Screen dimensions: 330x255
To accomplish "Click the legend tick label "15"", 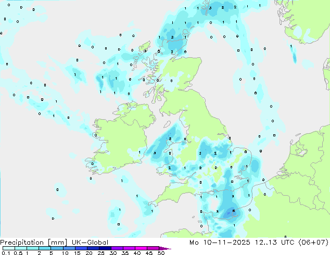I will (x=77, y=253).
